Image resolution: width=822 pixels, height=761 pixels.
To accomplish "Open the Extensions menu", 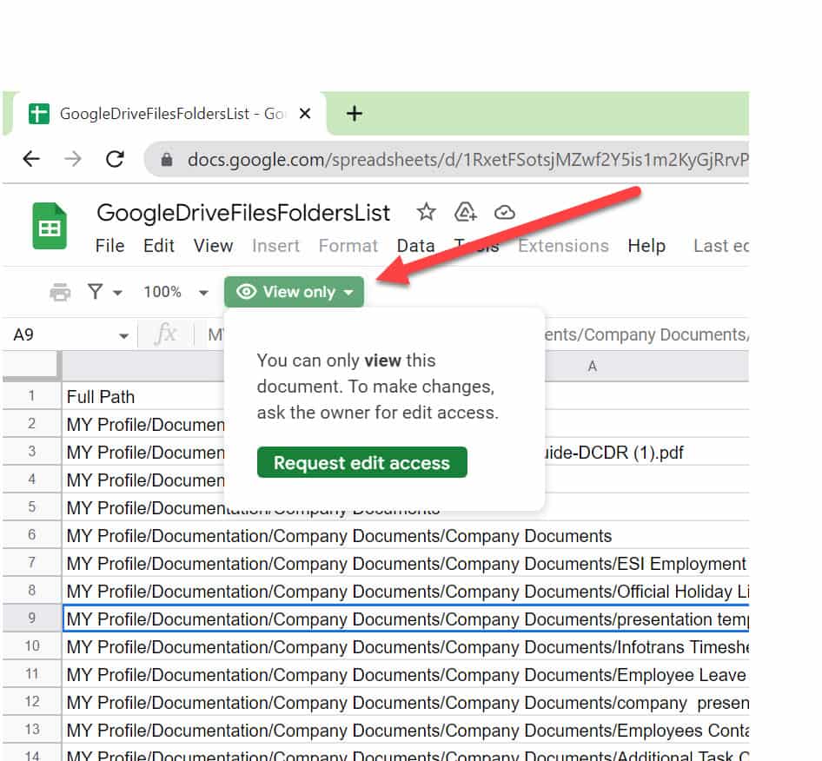I will [x=563, y=246].
